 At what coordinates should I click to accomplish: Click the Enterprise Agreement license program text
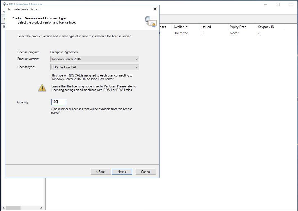(x=64, y=52)
